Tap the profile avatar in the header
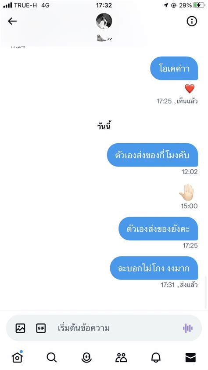Image resolution: width=208 pixels, height=370 pixels. 104,21
